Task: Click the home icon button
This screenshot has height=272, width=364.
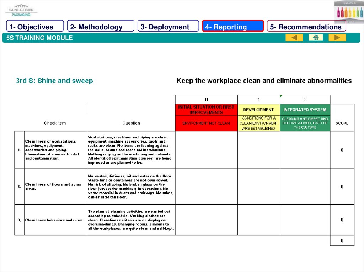Action: (x=315, y=38)
